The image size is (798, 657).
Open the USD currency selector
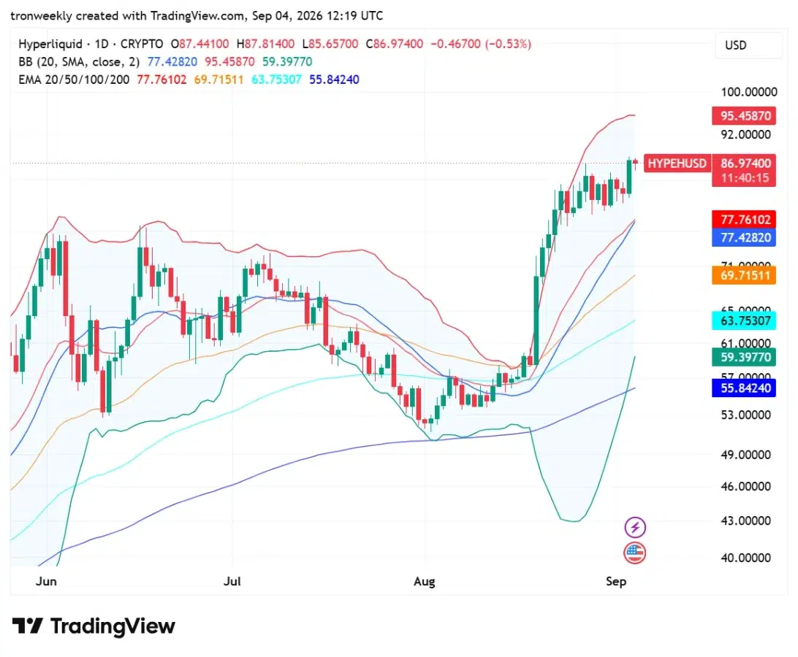[748, 45]
